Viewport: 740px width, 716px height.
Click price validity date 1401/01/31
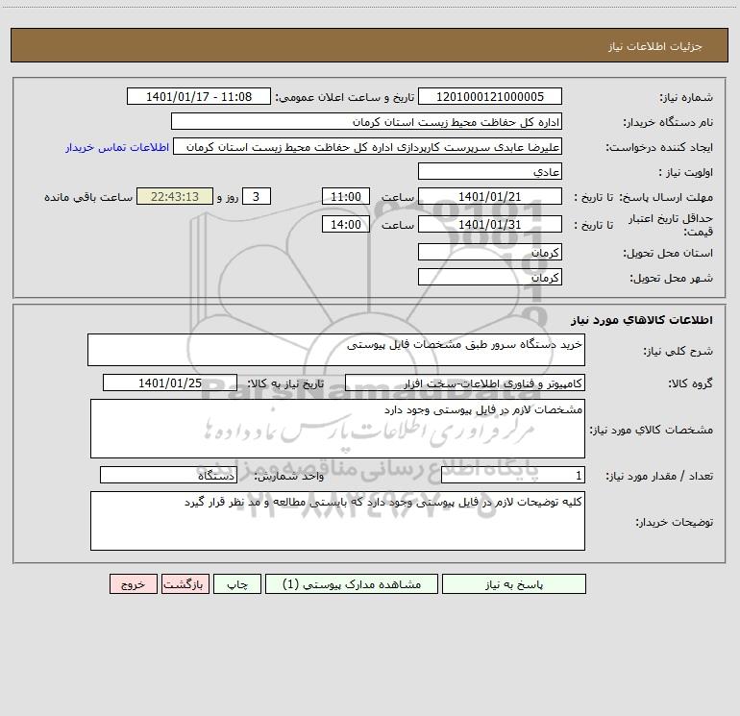click(x=490, y=224)
